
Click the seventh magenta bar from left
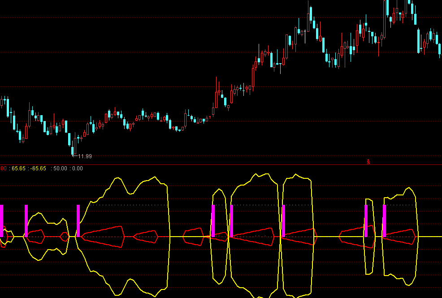click(366, 220)
